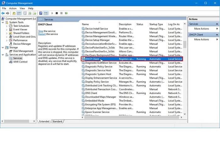The image size is (220, 142).
Task: Click the Stop the service link
Action: (41, 31)
